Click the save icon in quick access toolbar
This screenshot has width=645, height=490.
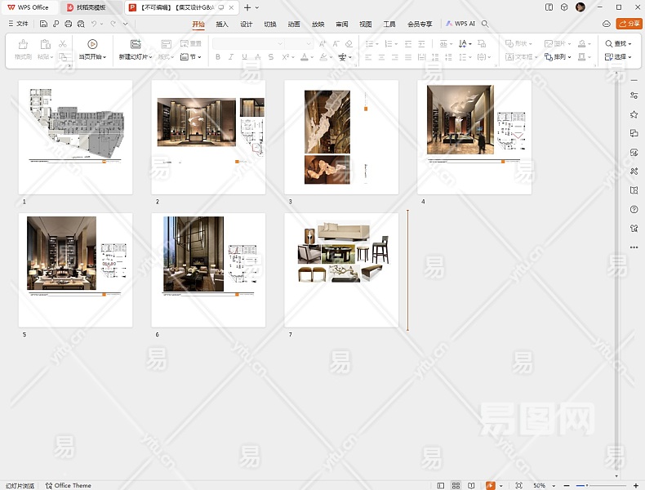44,24
